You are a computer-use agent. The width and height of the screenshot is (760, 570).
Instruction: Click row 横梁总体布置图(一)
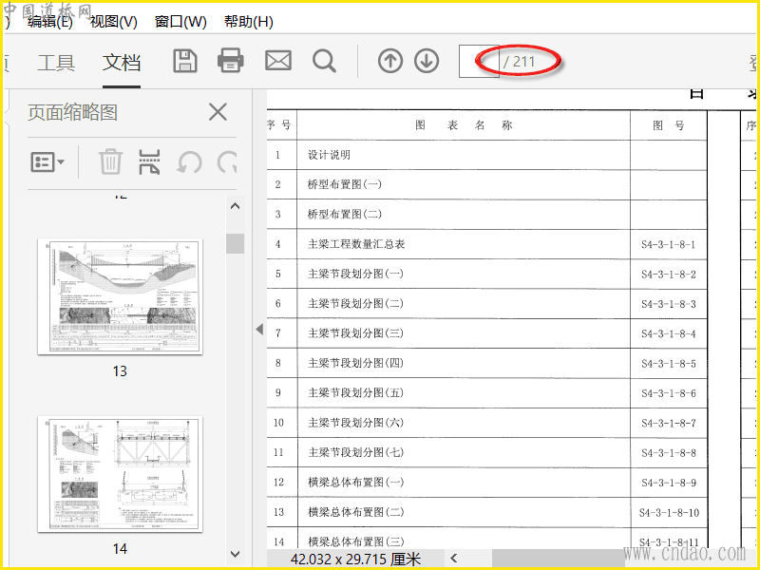tap(487, 483)
